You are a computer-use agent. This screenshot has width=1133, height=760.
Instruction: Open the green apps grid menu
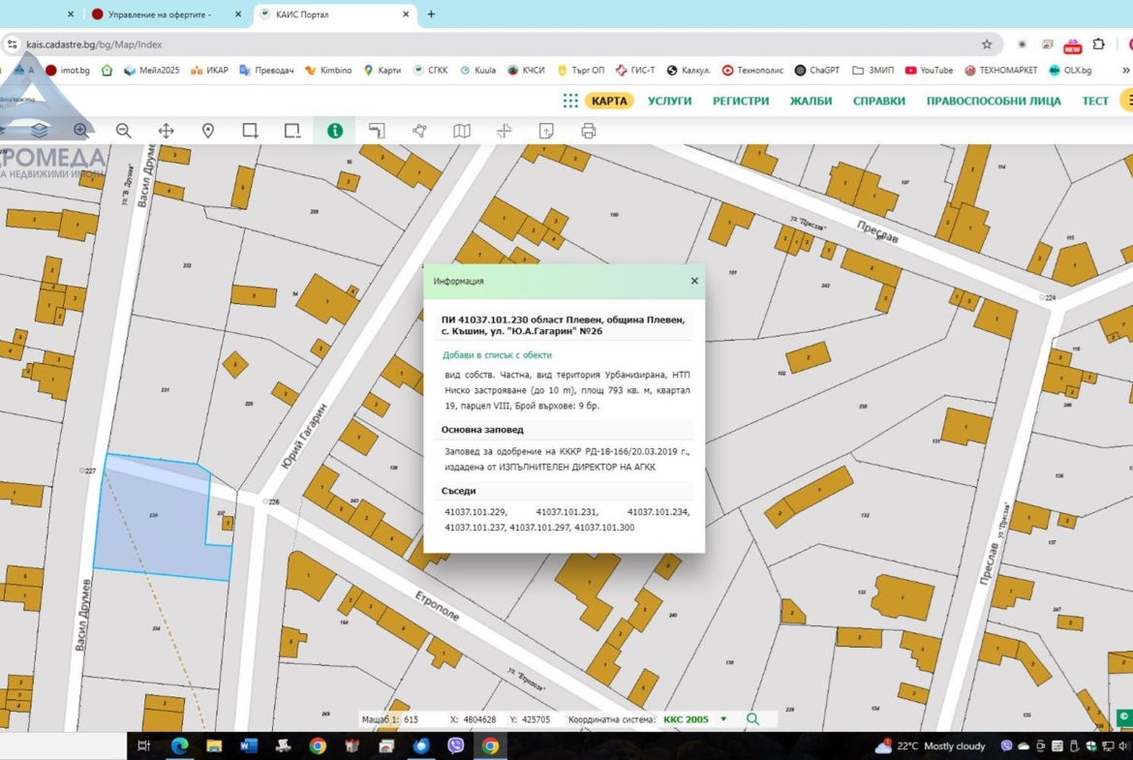click(x=570, y=101)
